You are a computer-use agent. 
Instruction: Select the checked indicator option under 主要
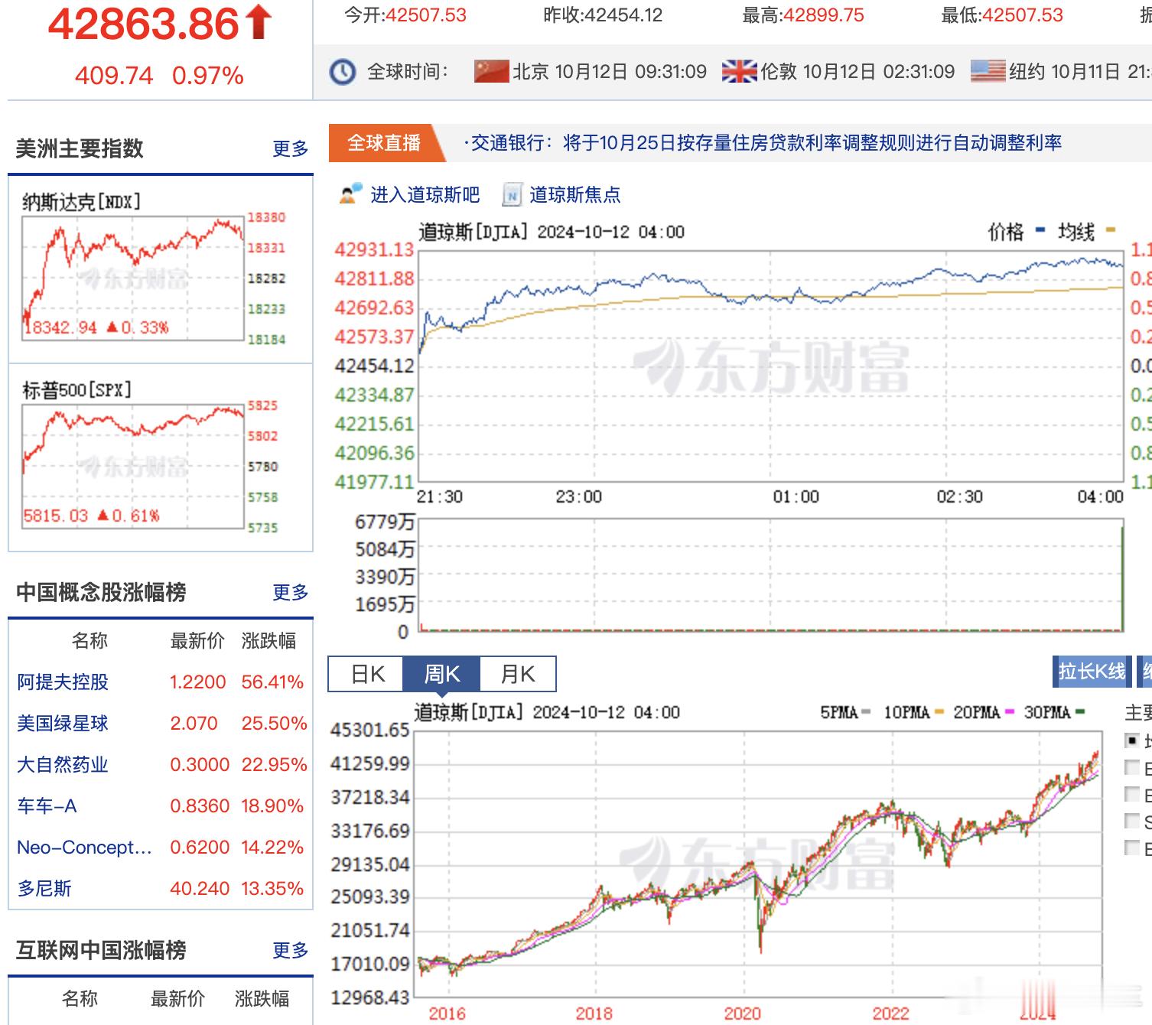click(x=1131, y=740)
